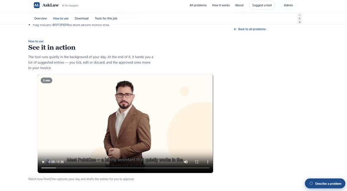Click the video time 0:00 / 0:36

click(56, 162)
